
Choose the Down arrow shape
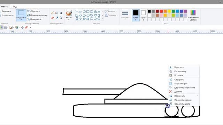point(77,19)
